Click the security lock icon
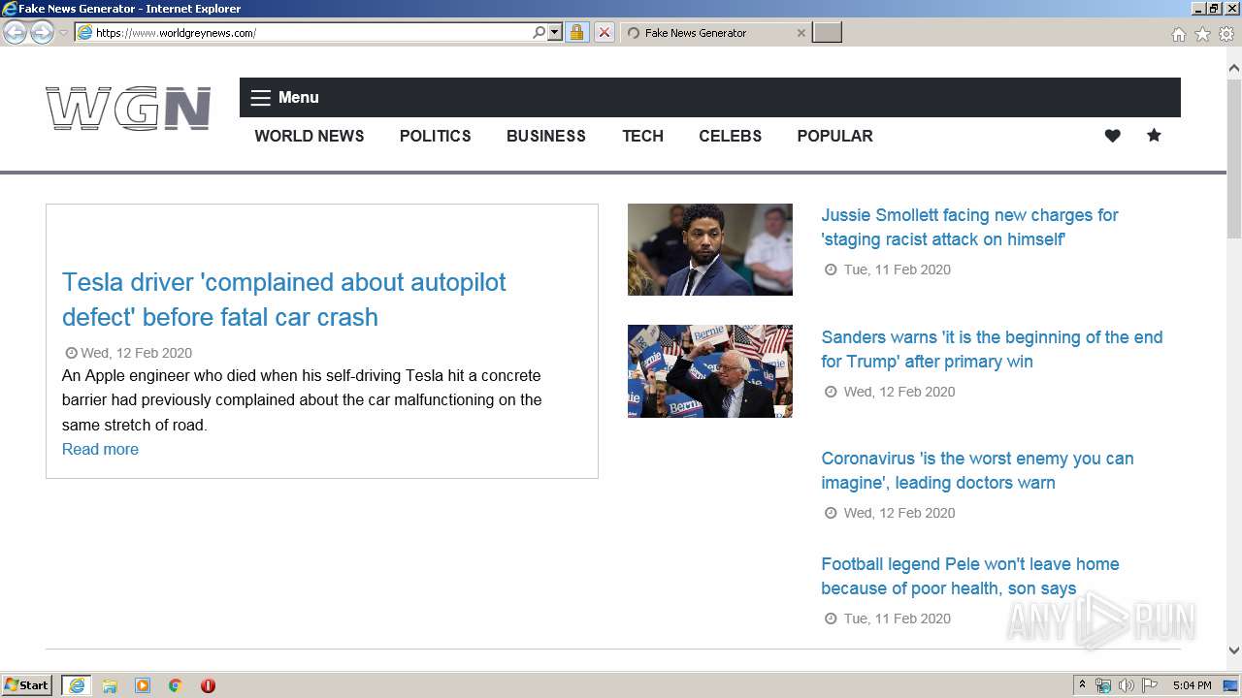This screenshot has width=1242, height=698. tap(576, 32)
